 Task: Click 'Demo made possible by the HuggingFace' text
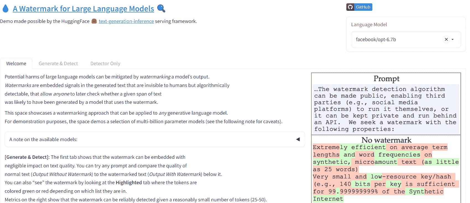point(45,21)
